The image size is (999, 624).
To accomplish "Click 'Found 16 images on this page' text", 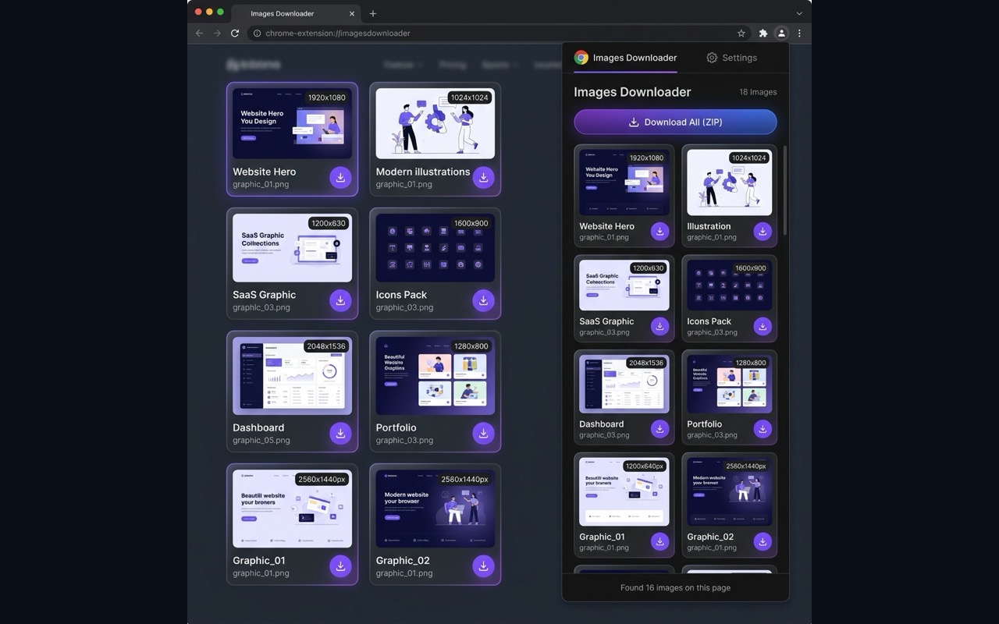I will tap(676, 587).
